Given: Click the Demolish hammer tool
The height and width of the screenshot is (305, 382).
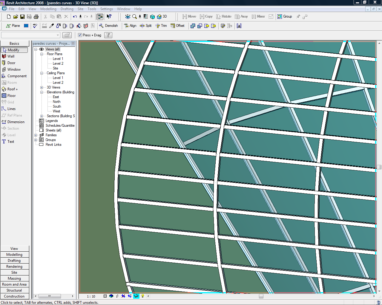Looking at the screenshot, I should tap(108, 26).
